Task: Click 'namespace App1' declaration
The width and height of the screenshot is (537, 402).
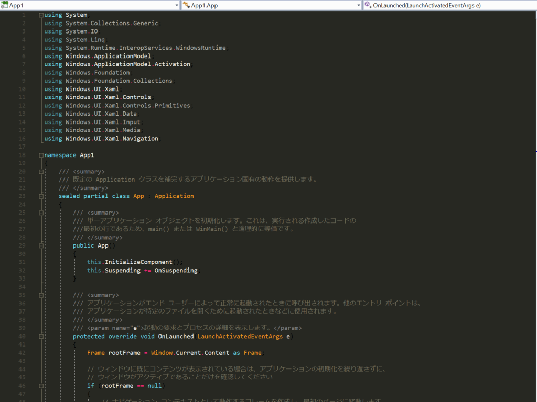Action: point(69,155)
